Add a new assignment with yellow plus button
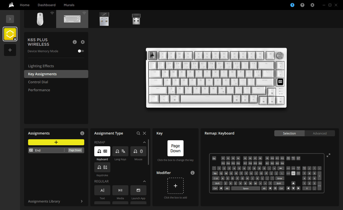The width and height of the screenshot is (343, 210). pos(56,142)
